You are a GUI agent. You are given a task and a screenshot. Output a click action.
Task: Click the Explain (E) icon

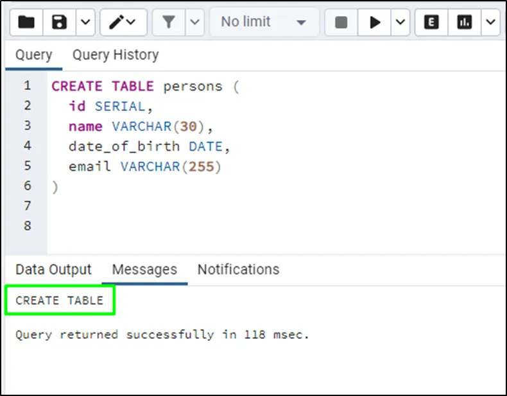[432, 22]
